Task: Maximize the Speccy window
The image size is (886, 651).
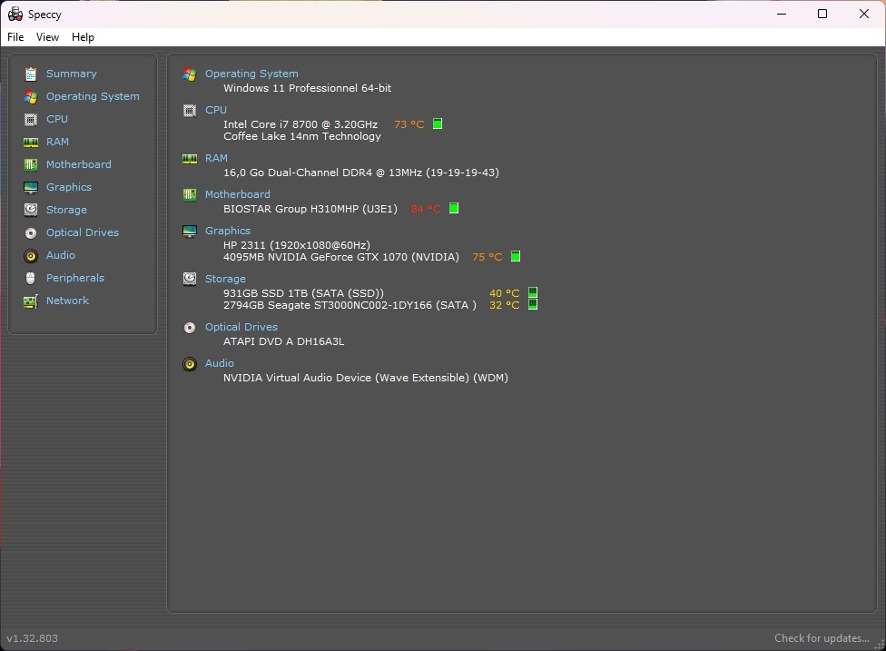Action: point(822,15)
